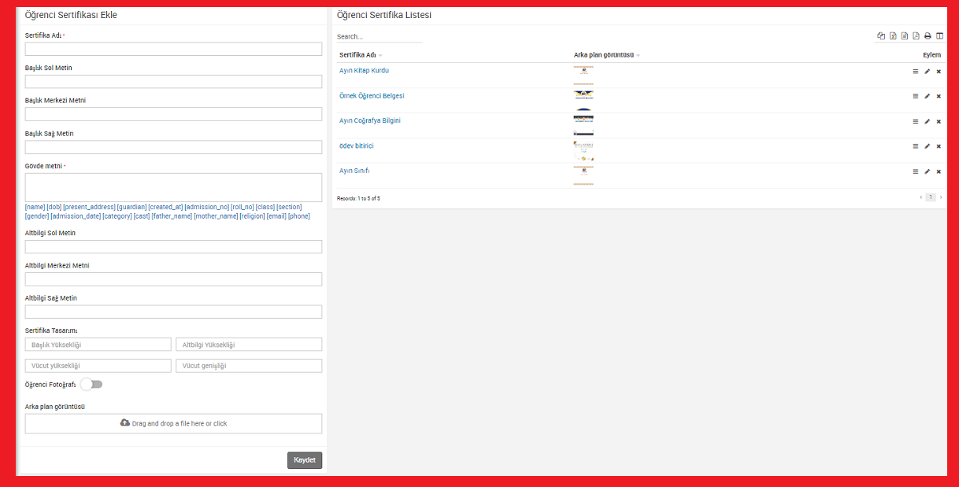Print the certificate list

click(x=928, y=36)
